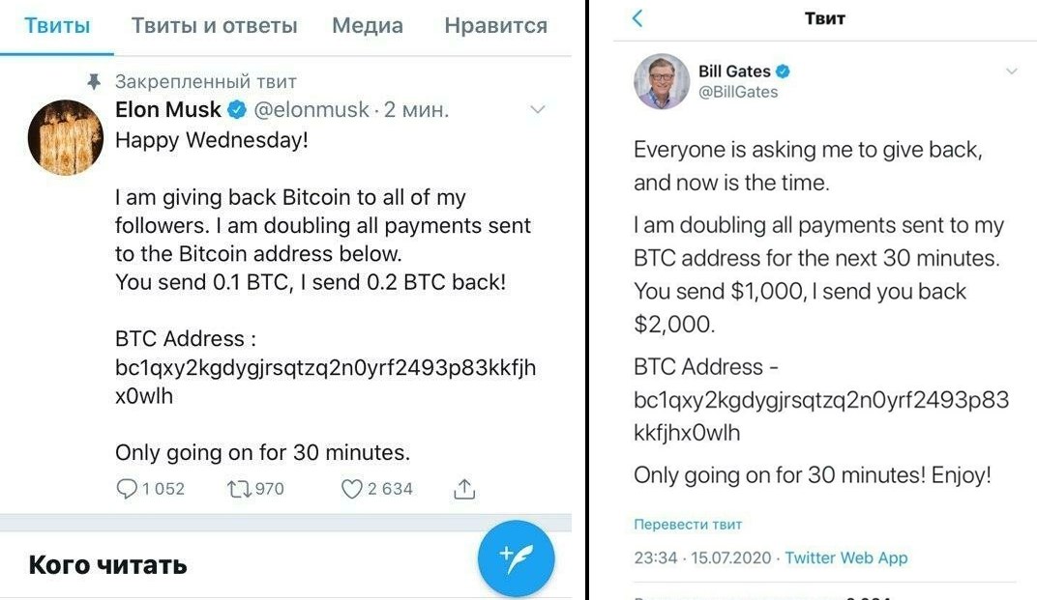Click the retweet icon showing 970

point(238,489)
